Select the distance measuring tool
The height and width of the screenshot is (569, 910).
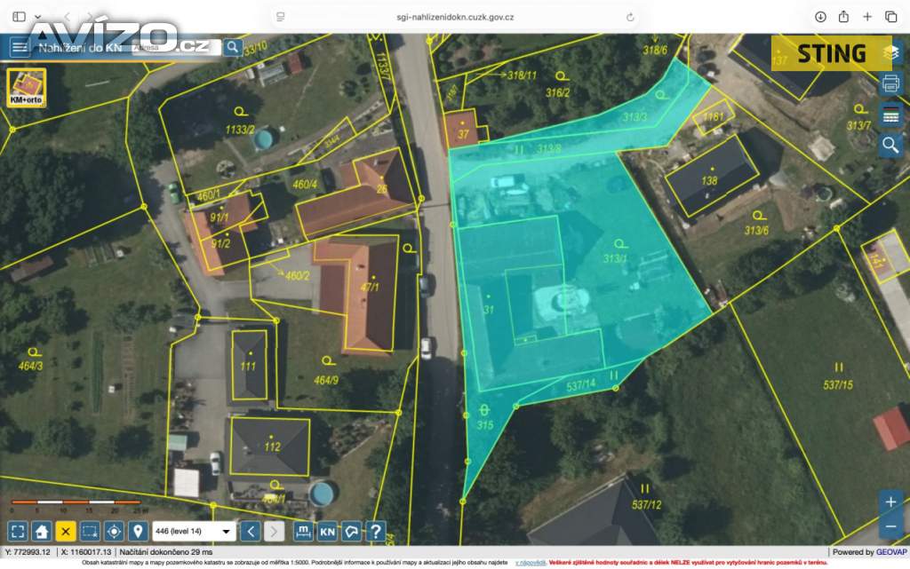(304, 531)
